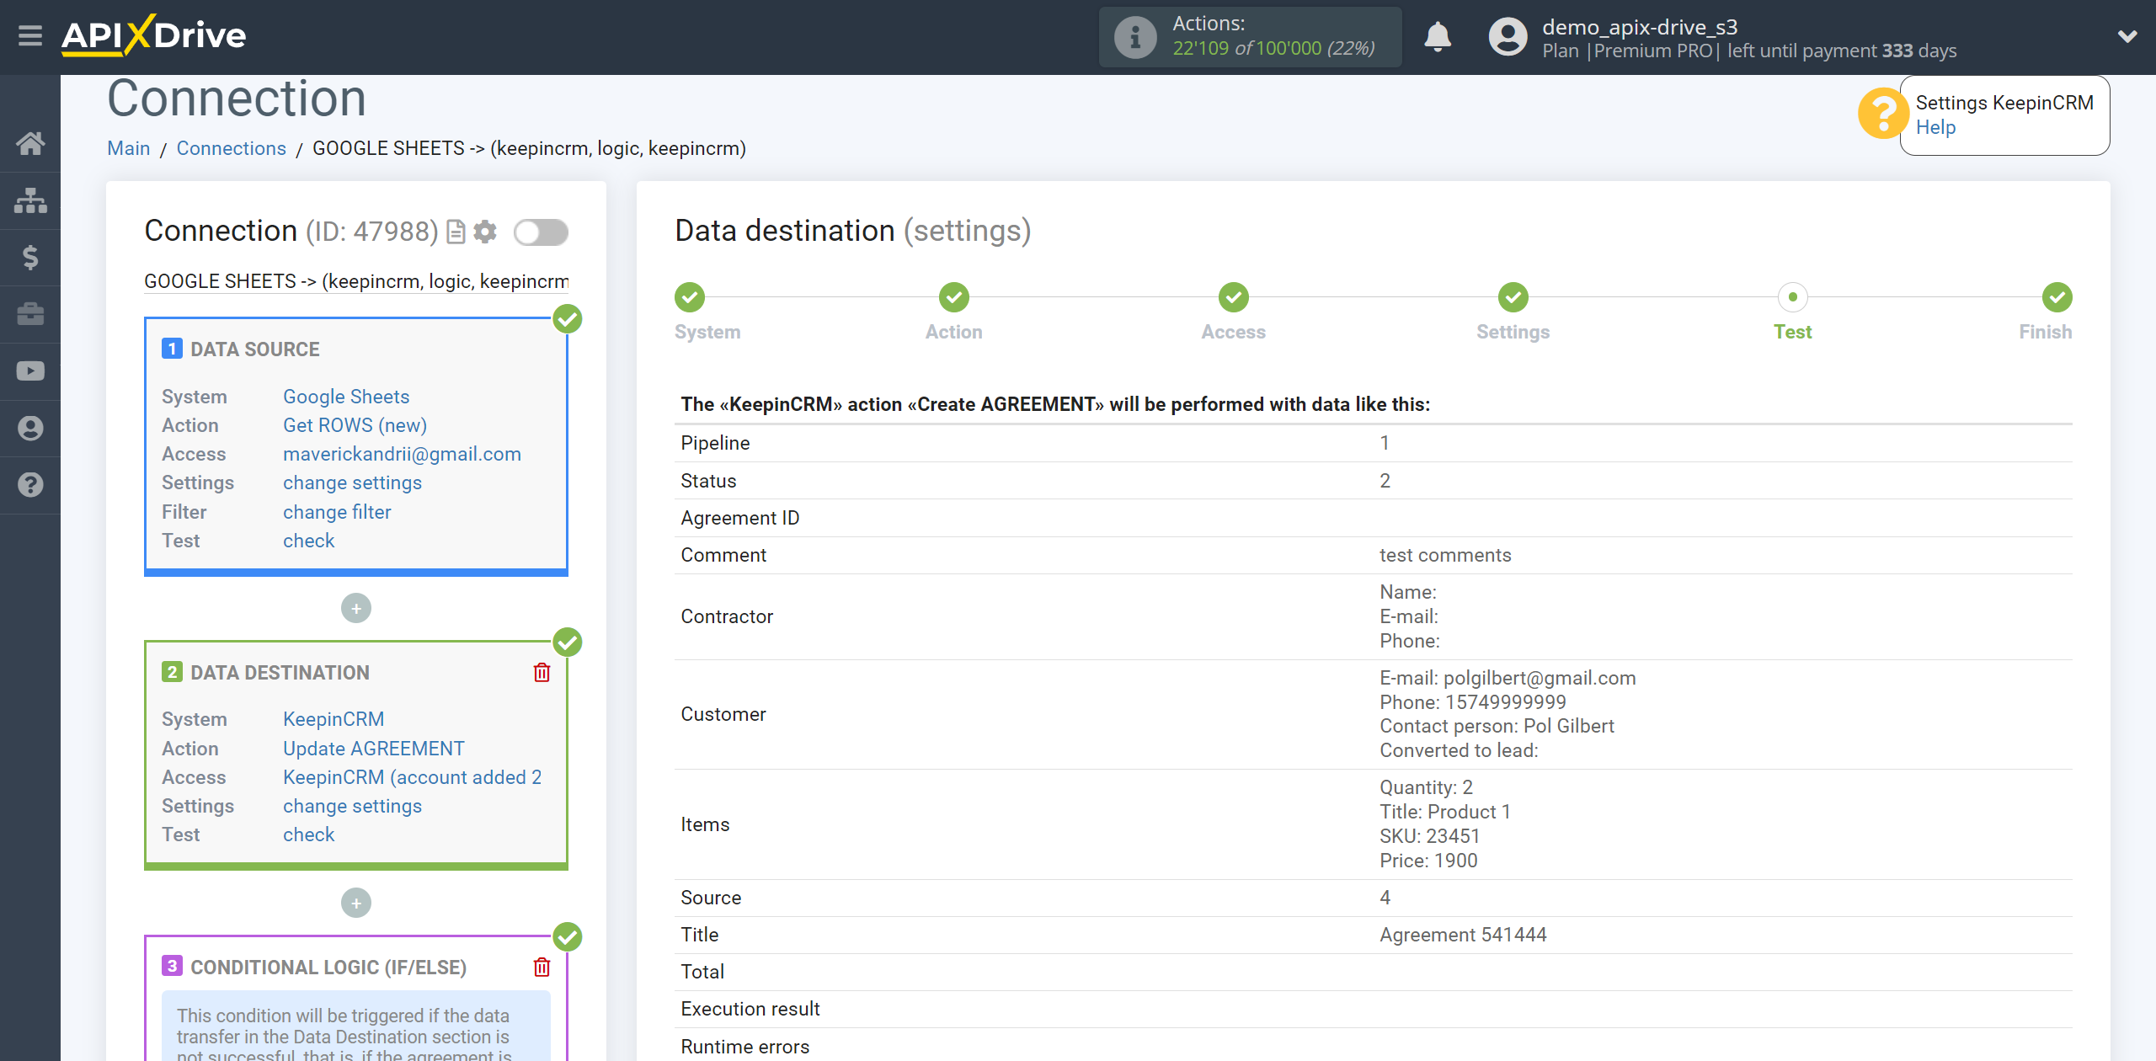This screenshot has height=1061, width=2156.
Task: Select the customer email polgilbert@gmail.com
Action: pos(1540,678)
